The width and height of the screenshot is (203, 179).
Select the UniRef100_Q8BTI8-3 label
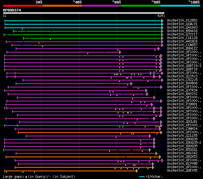click(x=184, y=66)
